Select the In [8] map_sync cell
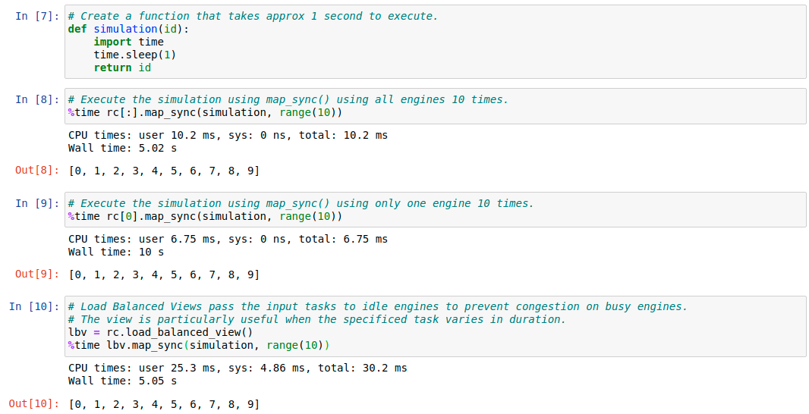 point(435,106)
